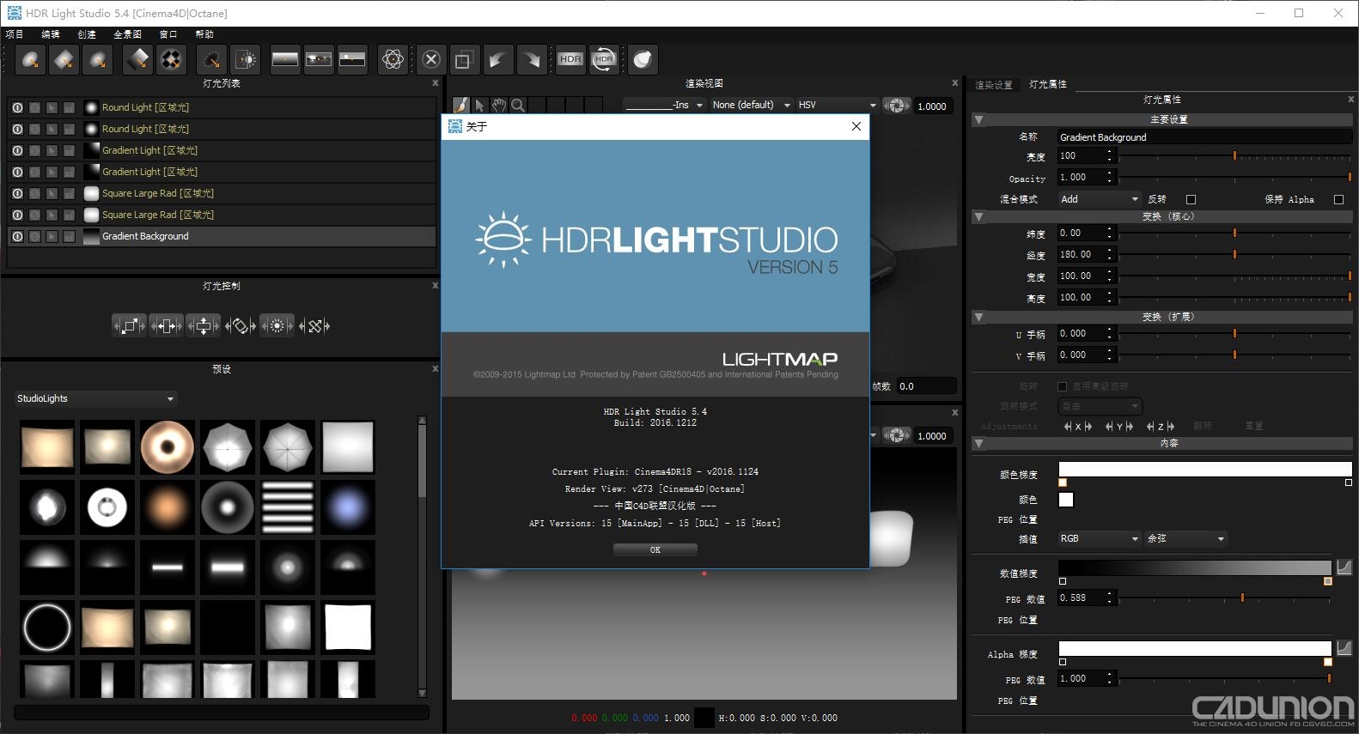Collapse the 主要设置 section triangle
1359x734 pixels.
pyautogui.click(x=978, y=119)
